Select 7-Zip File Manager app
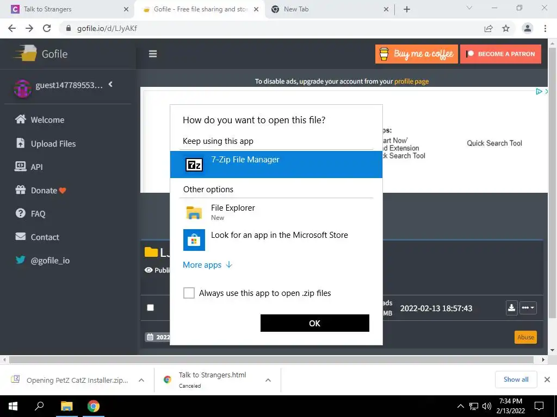This screenshot has height=417, width=557. tap(276, 164)
